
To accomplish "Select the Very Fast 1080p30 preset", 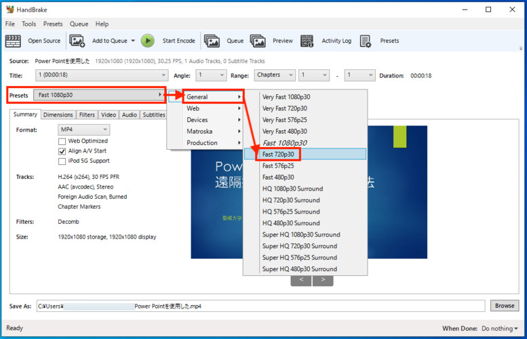I will pyautogui.click(x=305, y=97).
